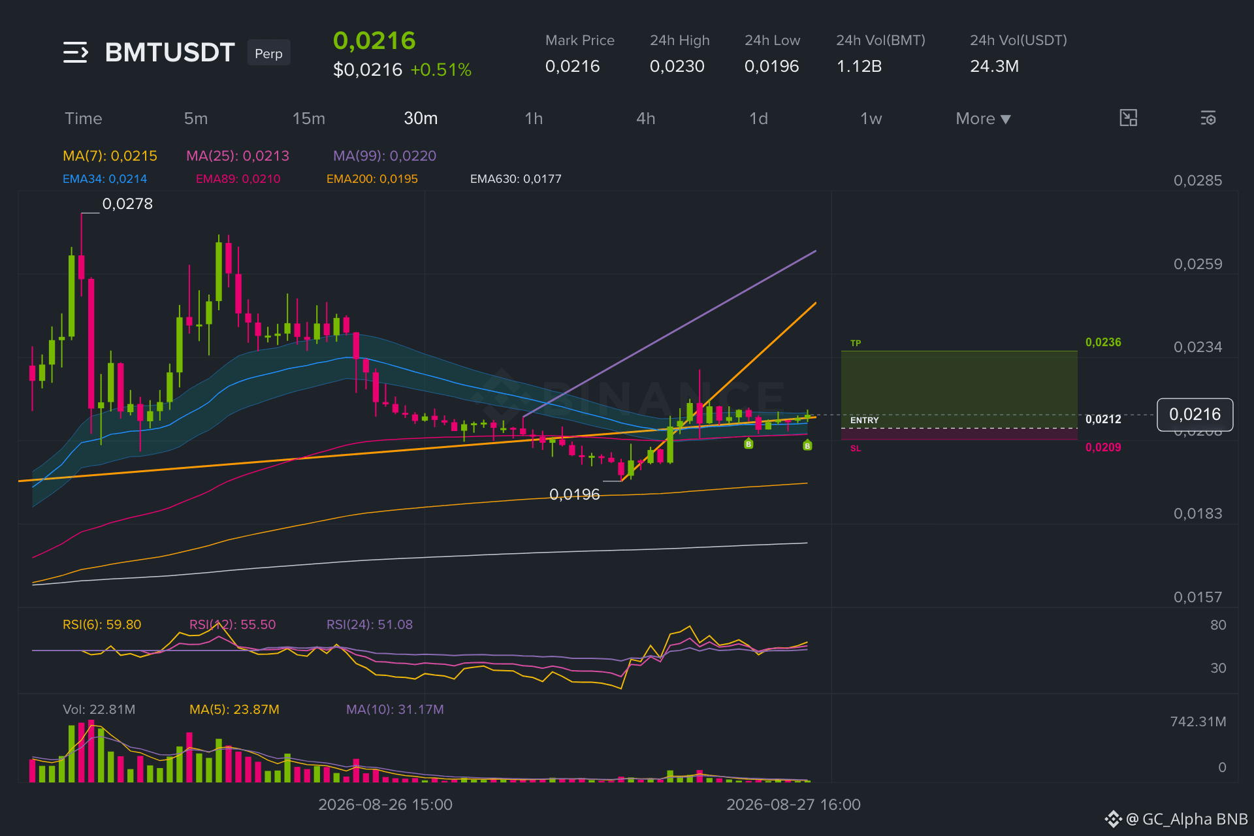Click the volume MA(10): 31.17M label
This screenshot has height=836, width=1254.
pyautogui.click(x=395, y=709)
